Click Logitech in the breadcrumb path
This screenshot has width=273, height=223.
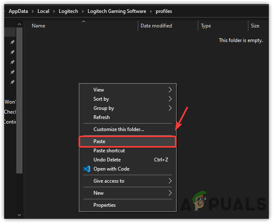tap(68, 11)
